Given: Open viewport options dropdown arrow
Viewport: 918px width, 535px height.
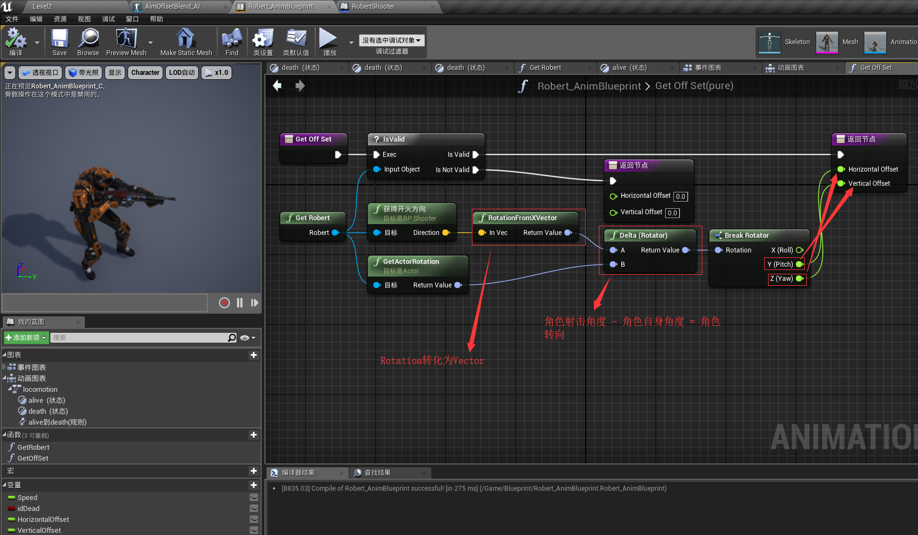Looking at the screenshot, I should pyautogui.click(x=10, y=73).
